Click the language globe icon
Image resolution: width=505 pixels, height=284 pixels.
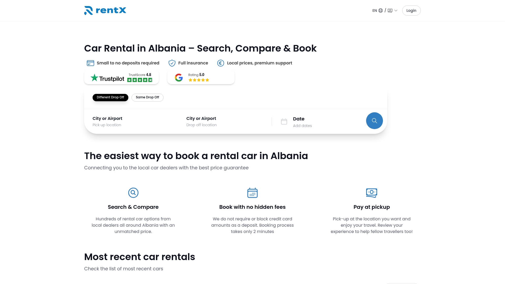(381, 10)
